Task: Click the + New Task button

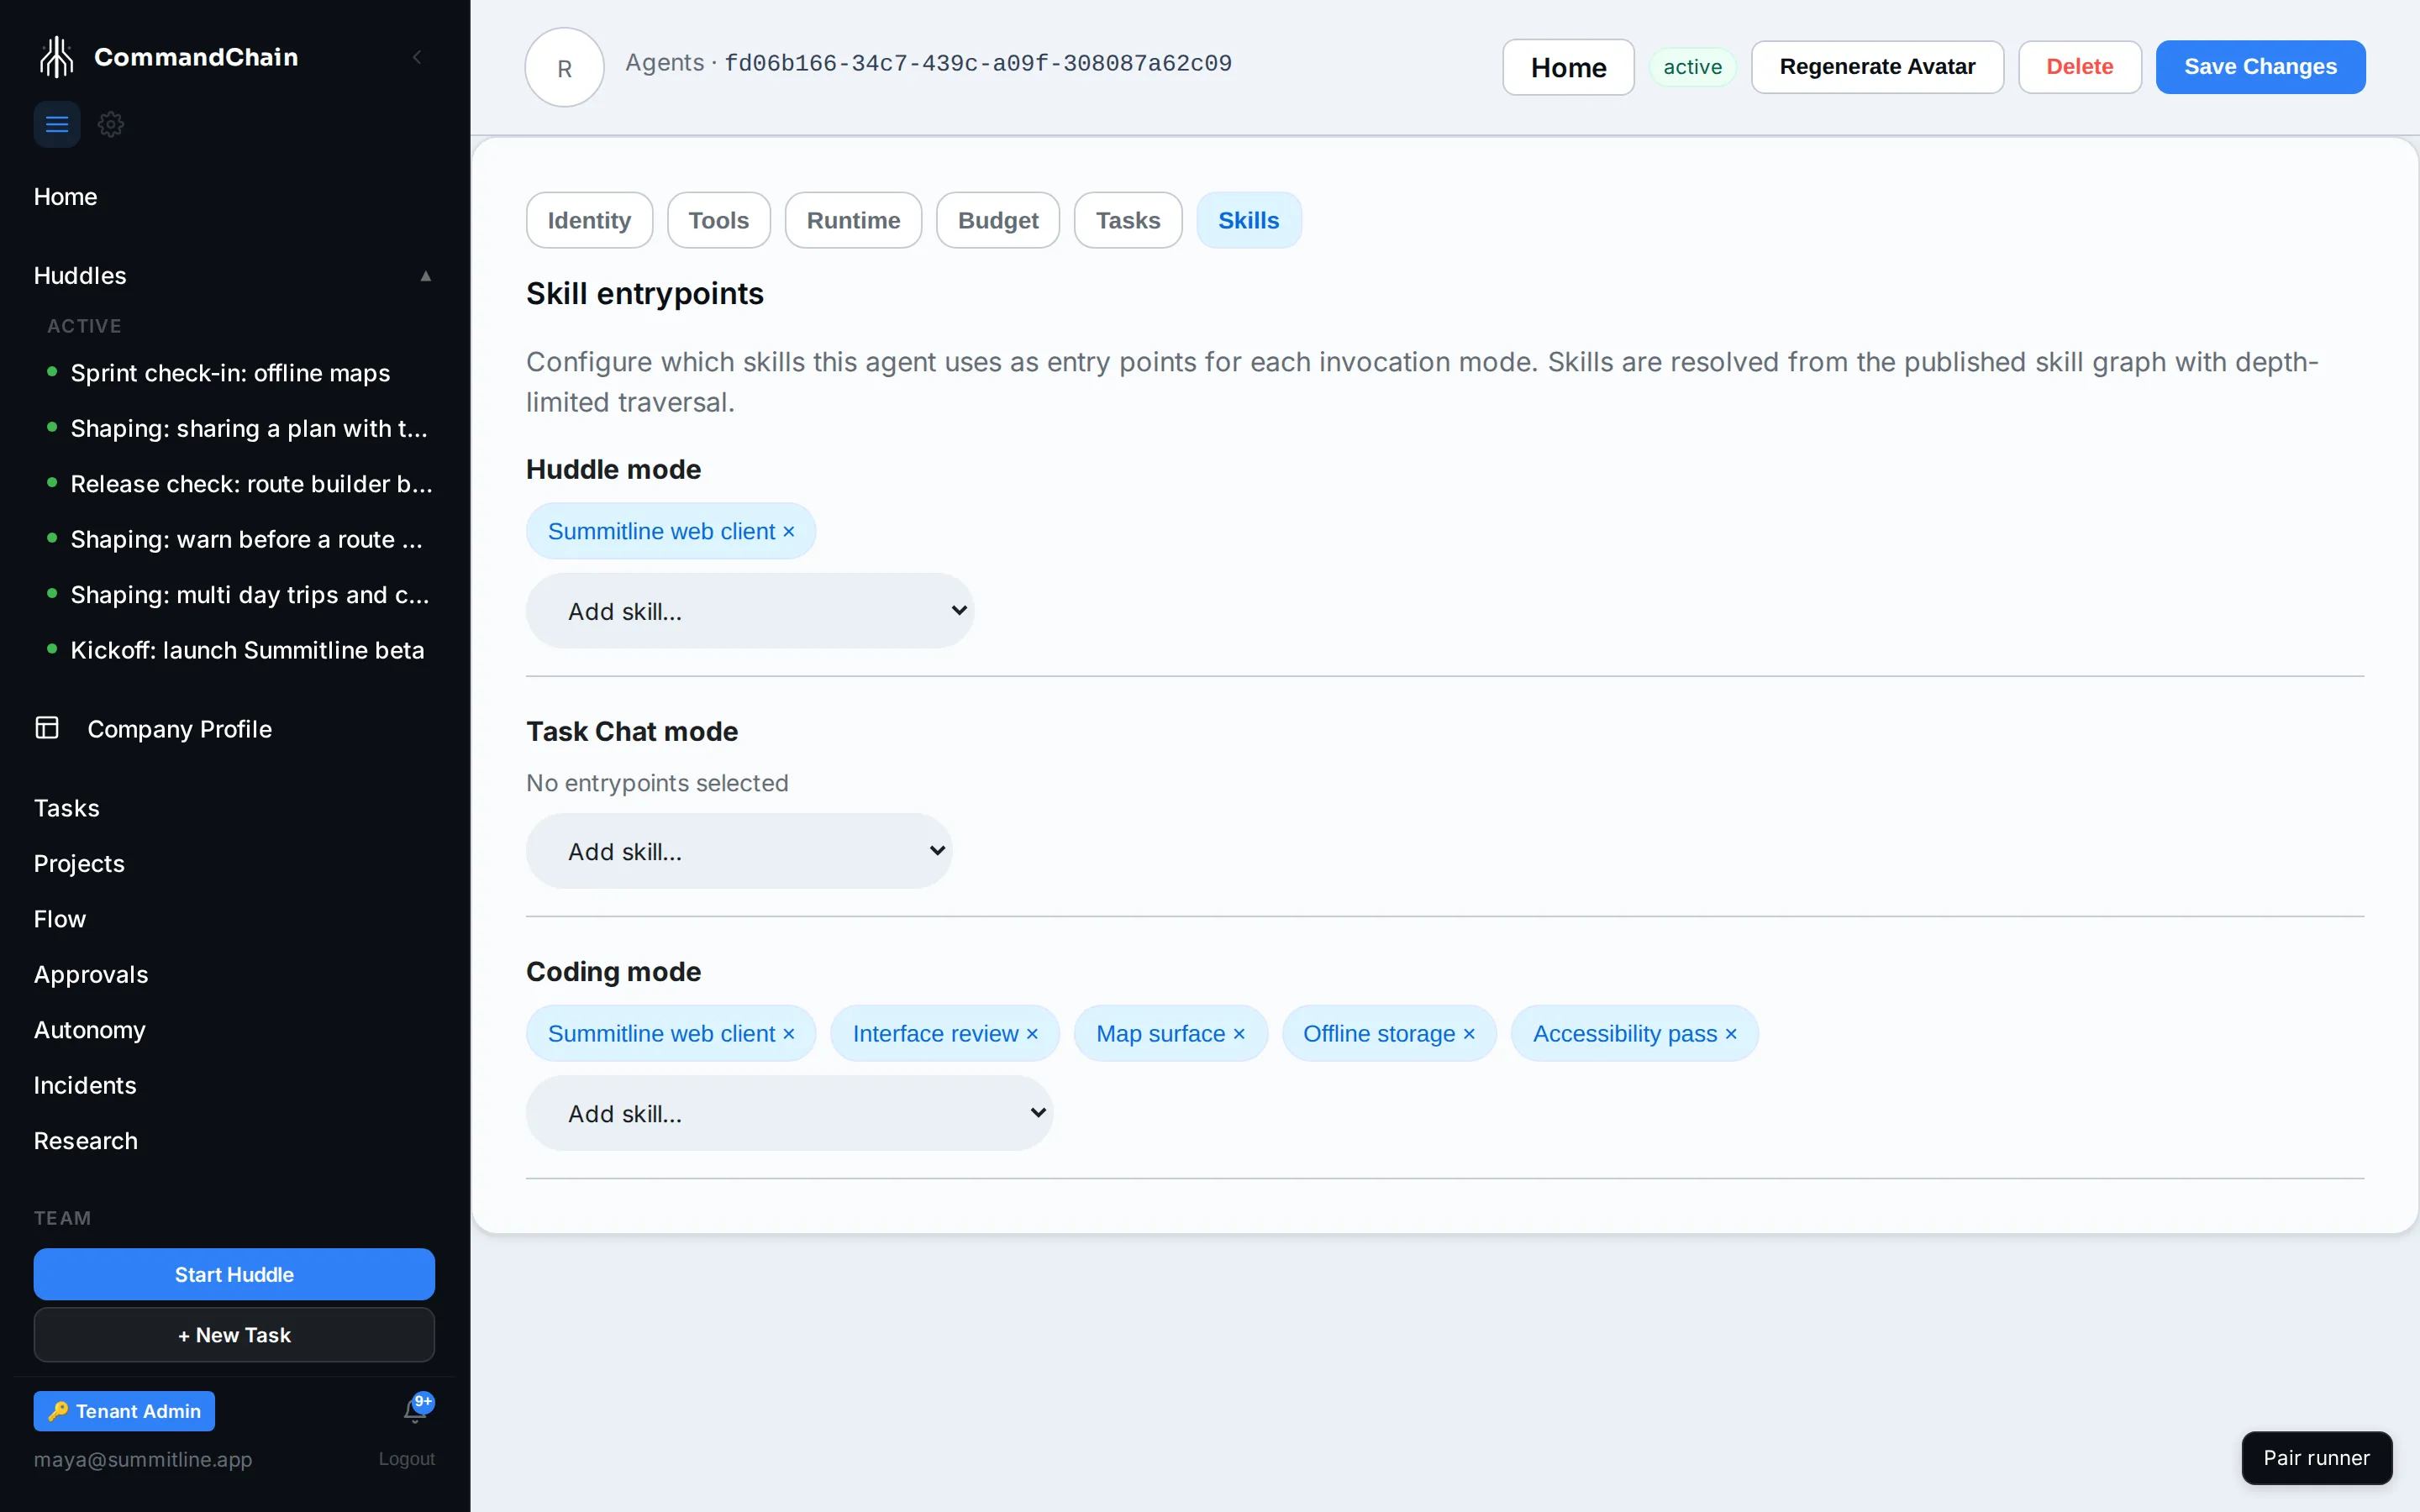Action: [234, 1335]
